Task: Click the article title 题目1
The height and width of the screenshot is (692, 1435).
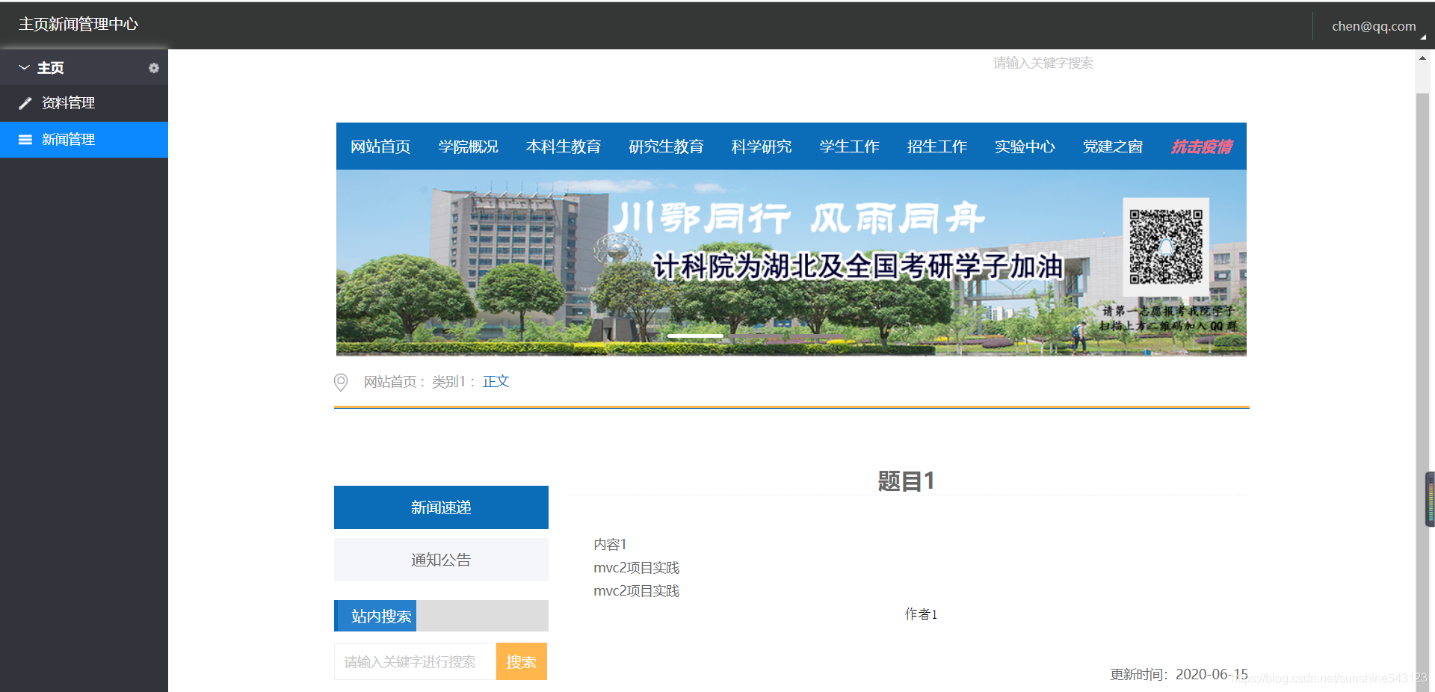Action: pos(906,481)
